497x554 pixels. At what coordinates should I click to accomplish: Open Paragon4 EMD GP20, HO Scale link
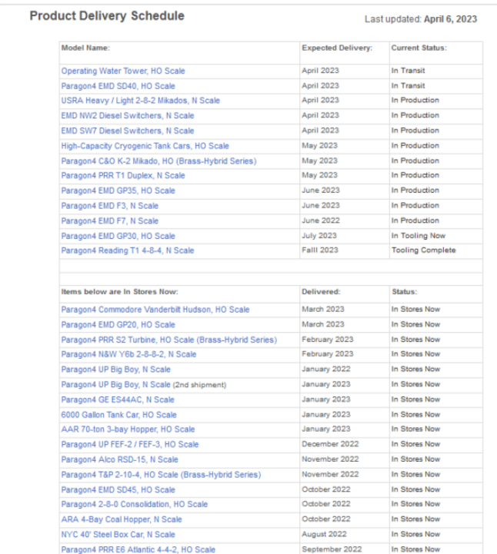coord(118,325)
